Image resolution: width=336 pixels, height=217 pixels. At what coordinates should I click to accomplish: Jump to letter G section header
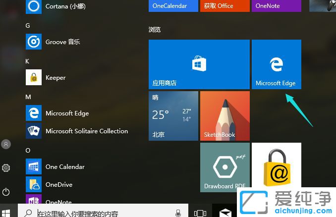[28, 26]
